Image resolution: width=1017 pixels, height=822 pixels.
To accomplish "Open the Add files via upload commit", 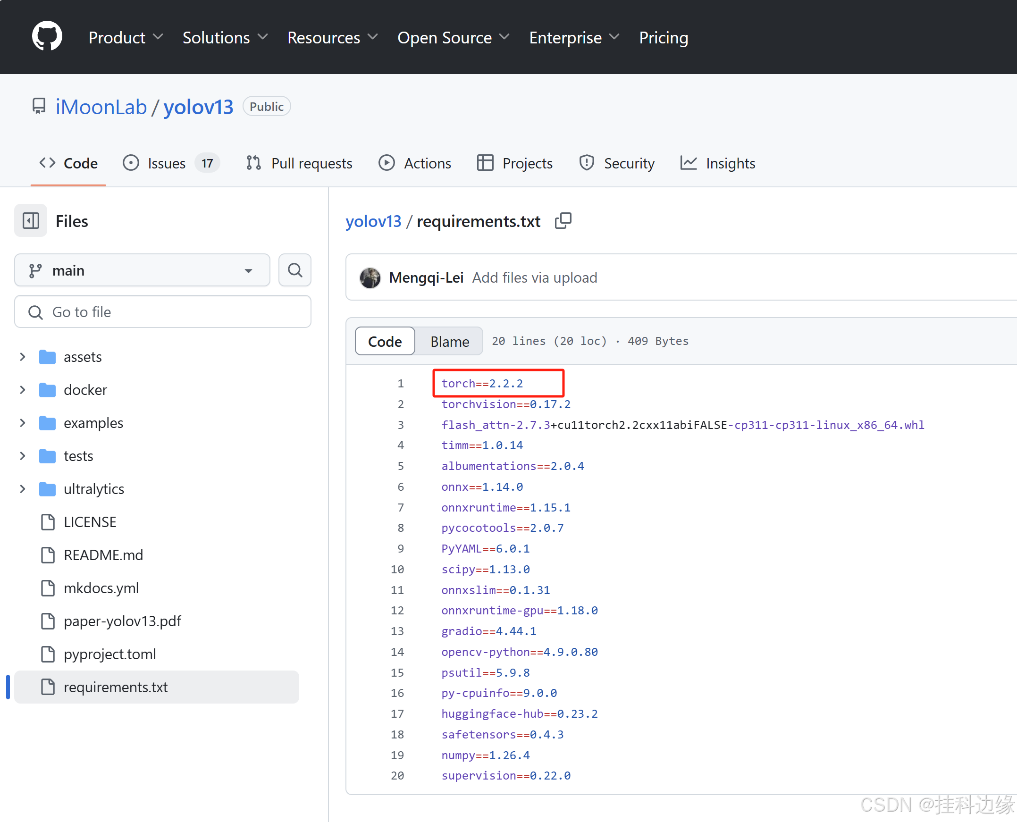I will coord(535,277).
